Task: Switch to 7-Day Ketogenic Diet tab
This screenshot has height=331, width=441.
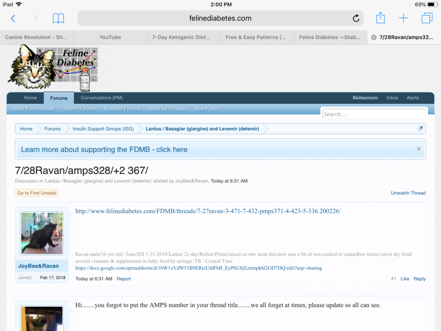Action: [x=184, y=37]
